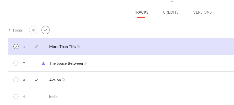Click the checkmark pick icon on More Than This

click(37, 46)
